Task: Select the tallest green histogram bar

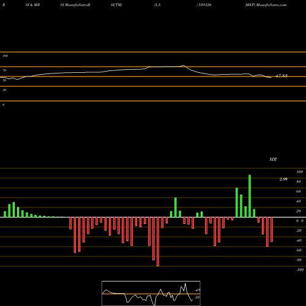Action: 250,196
